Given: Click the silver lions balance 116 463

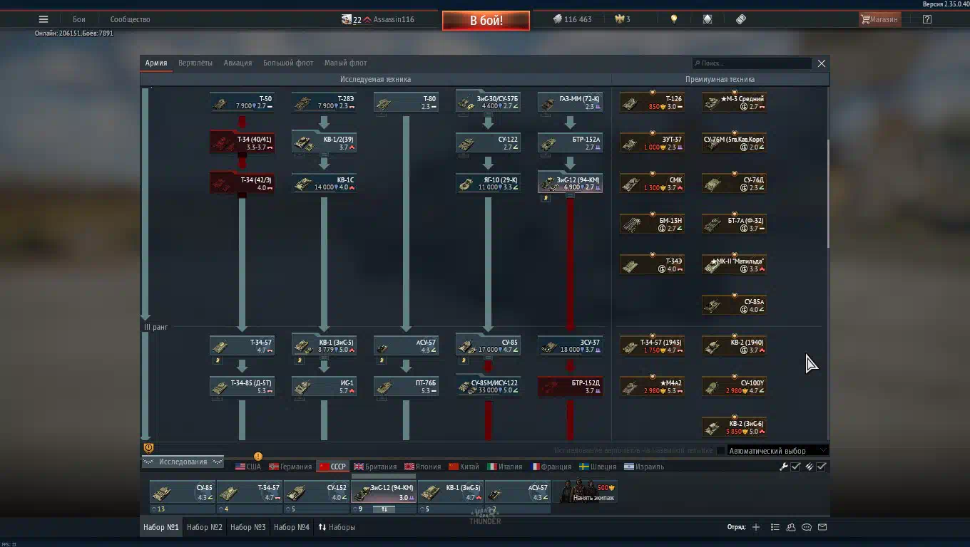Looking at the screenshot, I should point(572,20).
